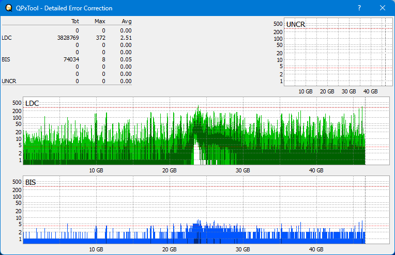Image resolution: width=395 pixels, height=255 pixels.
Task: Click the 30 GB label under BIS graph
Action: [x=242, y=249]
